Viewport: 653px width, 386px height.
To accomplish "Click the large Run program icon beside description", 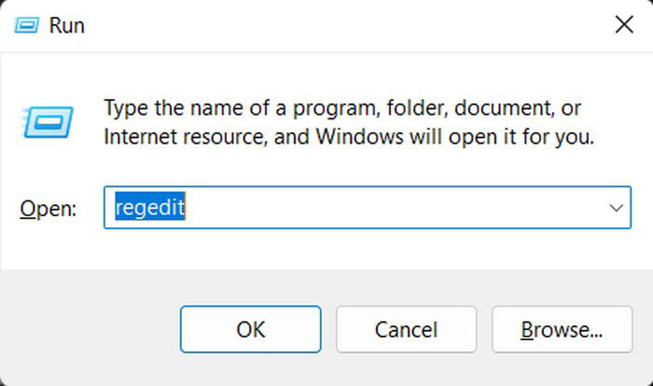I will (x=49, y=122).
